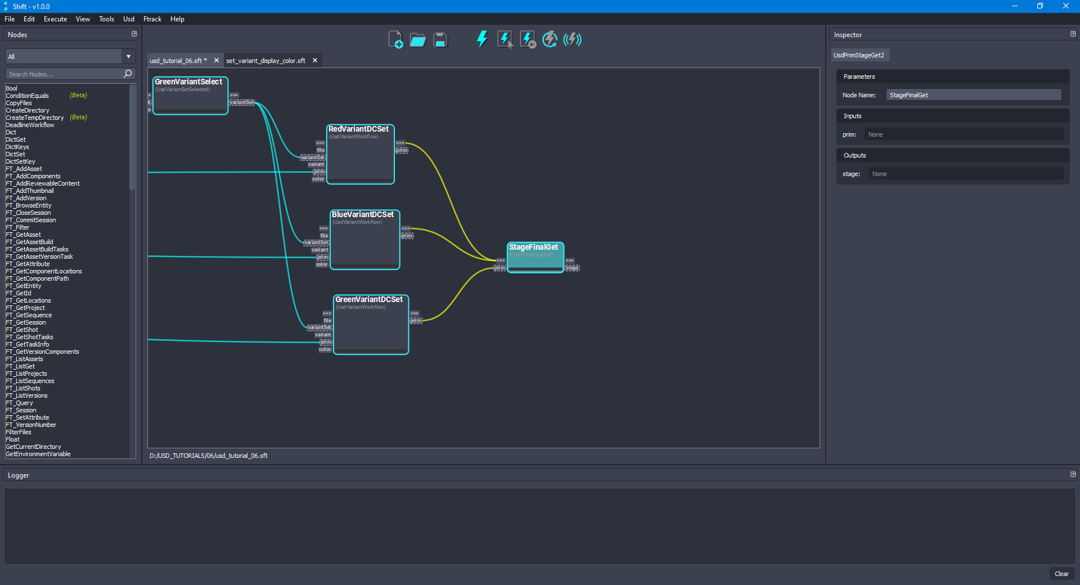Viewport: 1080px width, 585px height.
Task: Execute only the selected node
Action: coord(504,39)
